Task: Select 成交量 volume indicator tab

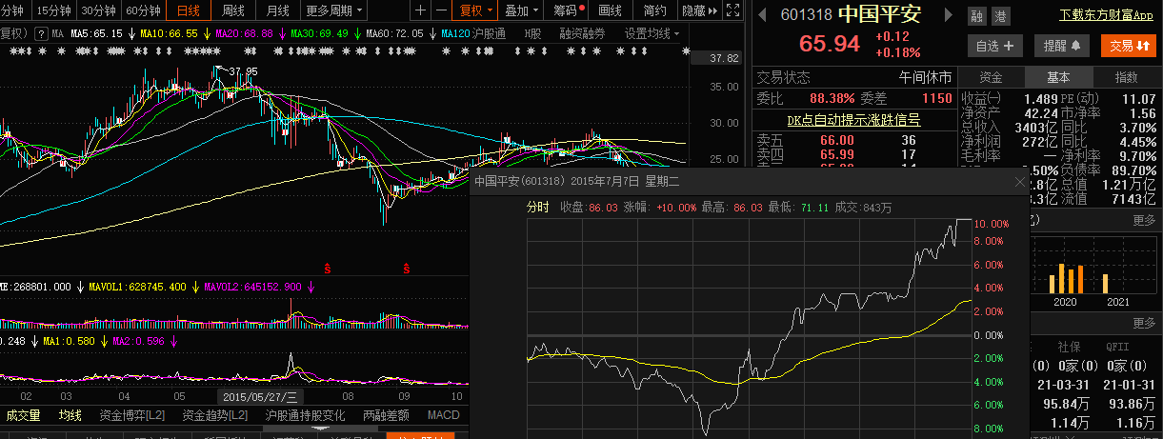Action: [24, 415]
